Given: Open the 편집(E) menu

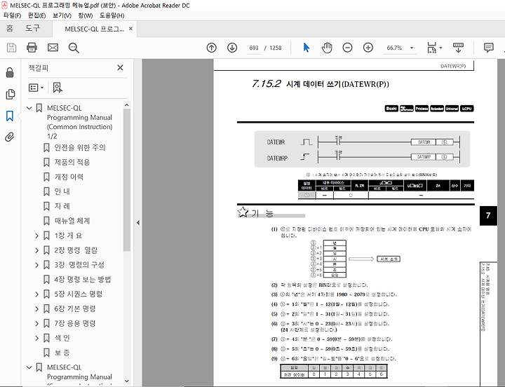Looking at the screenshot, I should point(36,15).
